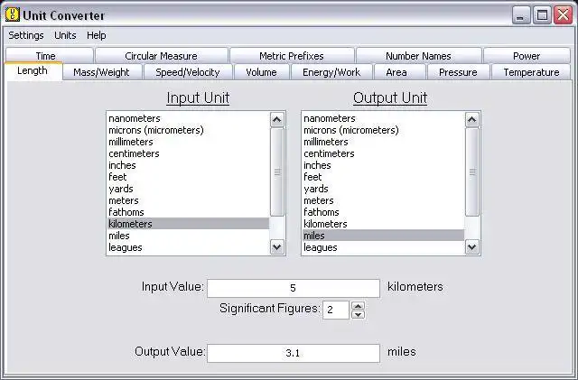
Task: Open the Settings menu
Action: [26, 35]
